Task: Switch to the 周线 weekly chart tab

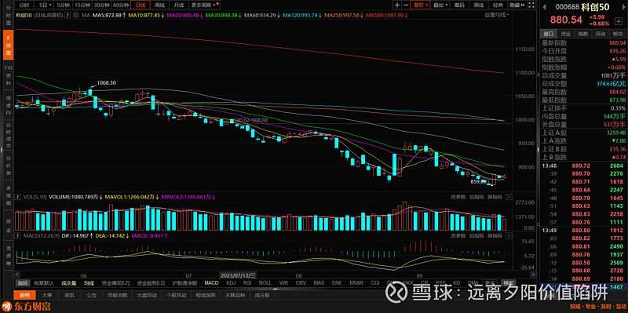Action: point(159,5)
